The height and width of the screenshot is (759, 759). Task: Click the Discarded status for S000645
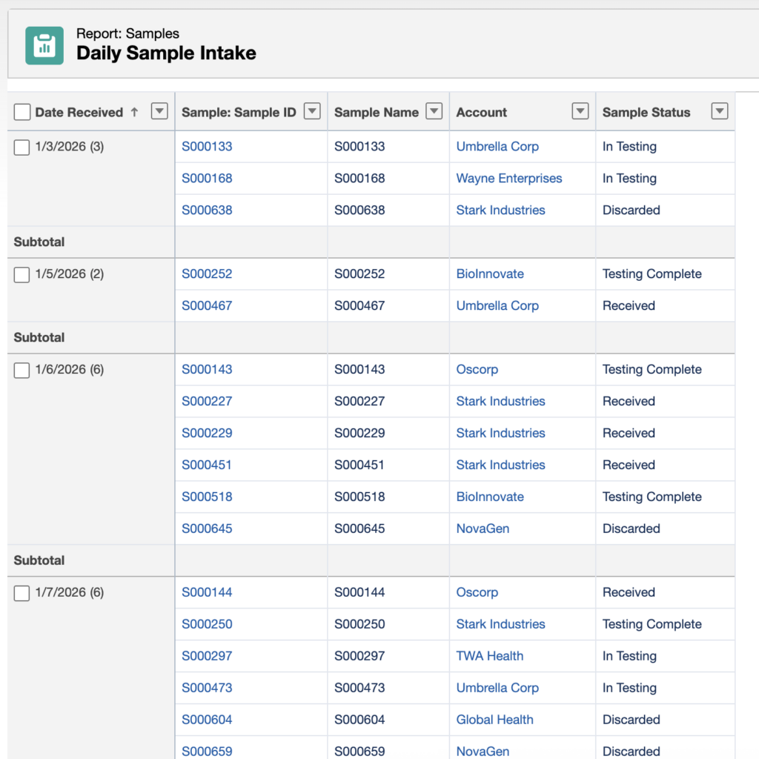coord(632,528)
